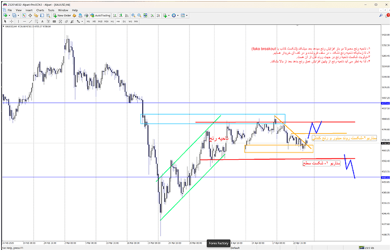
Task: Click the XAUUSD,H4 chart header text
Action: (x=27, y=26)
